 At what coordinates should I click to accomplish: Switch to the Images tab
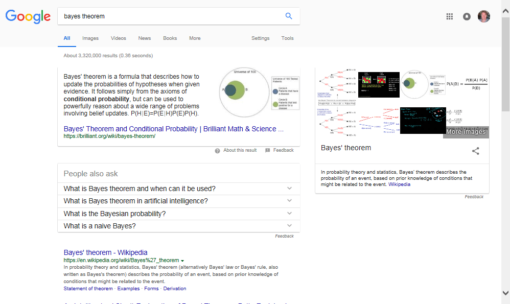[90, 38]
